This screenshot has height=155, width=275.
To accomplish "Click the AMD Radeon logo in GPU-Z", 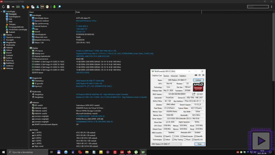I will point(198,87).
